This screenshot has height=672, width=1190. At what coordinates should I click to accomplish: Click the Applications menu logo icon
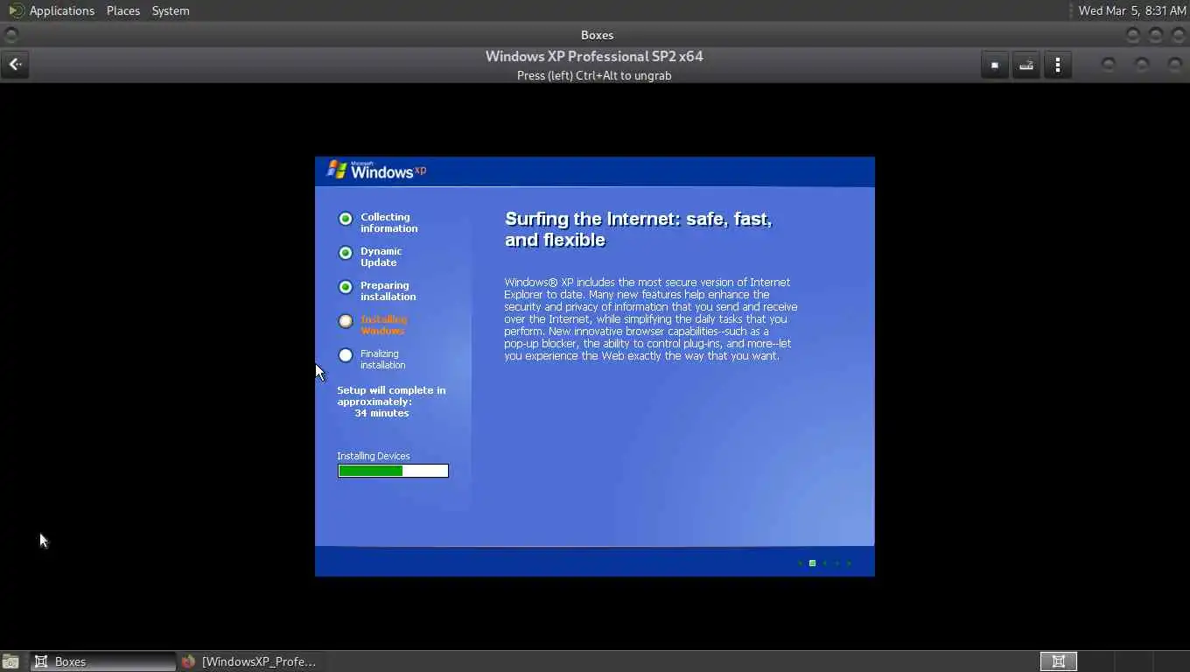16,10
